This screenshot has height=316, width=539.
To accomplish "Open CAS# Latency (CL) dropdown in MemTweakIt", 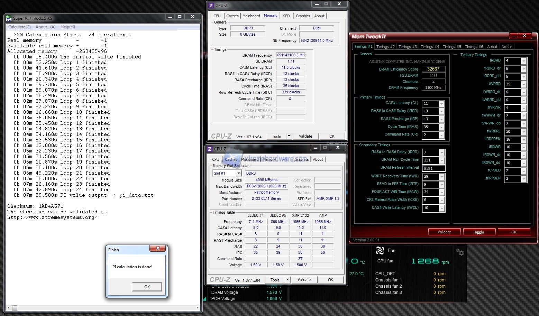I will [441, 104].
